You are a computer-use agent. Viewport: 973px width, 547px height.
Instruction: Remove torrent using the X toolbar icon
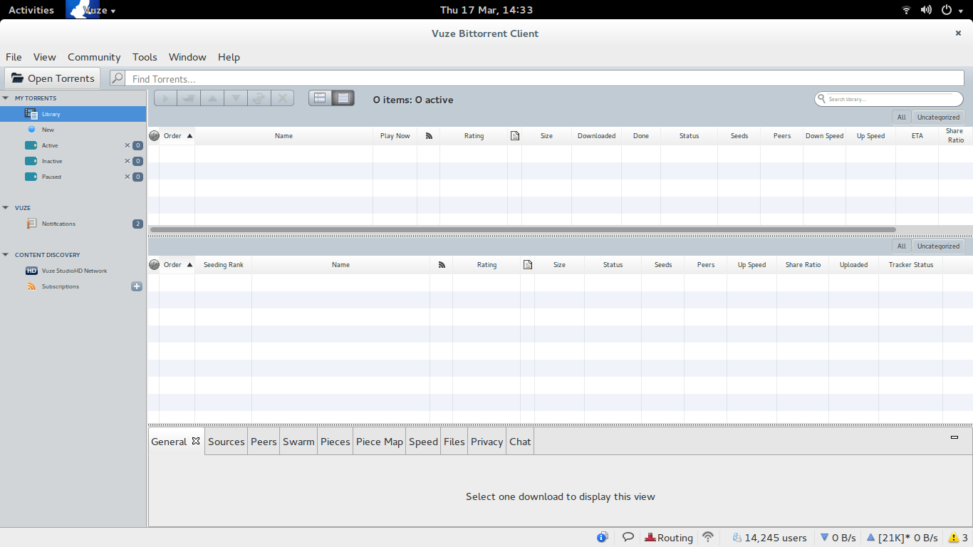[283, 98]
